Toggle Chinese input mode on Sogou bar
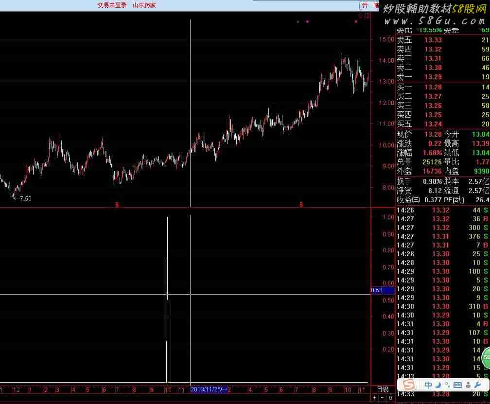Viewport: 490px width, 404px height. tap(428, 386)
